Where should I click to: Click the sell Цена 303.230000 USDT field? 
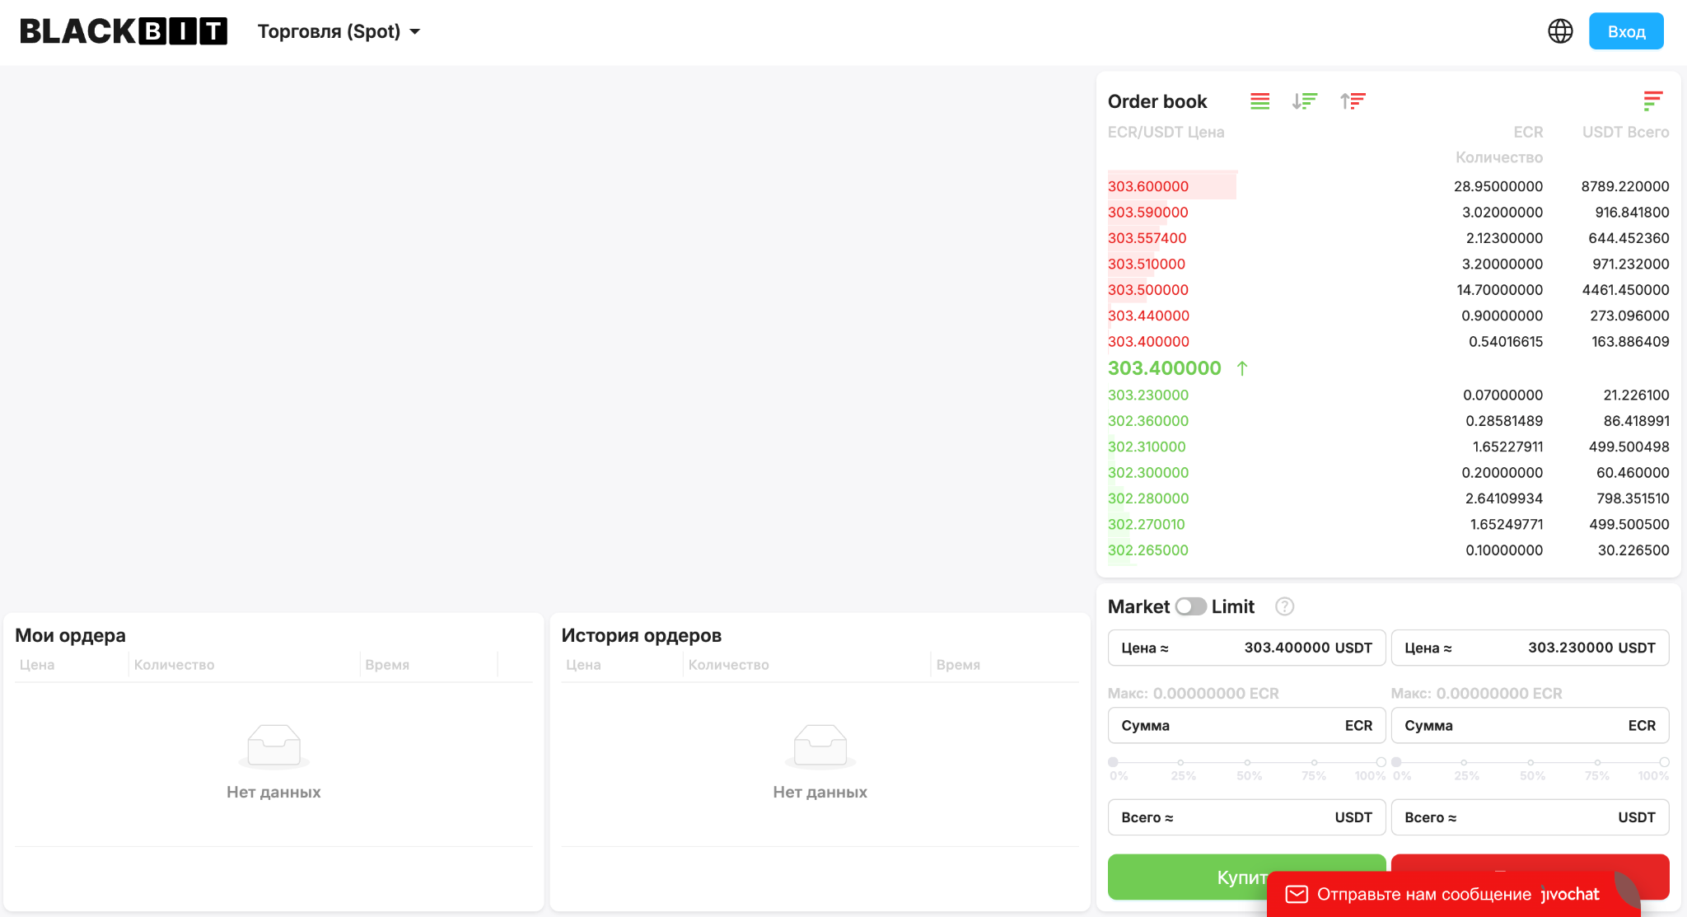point(1530,648)
